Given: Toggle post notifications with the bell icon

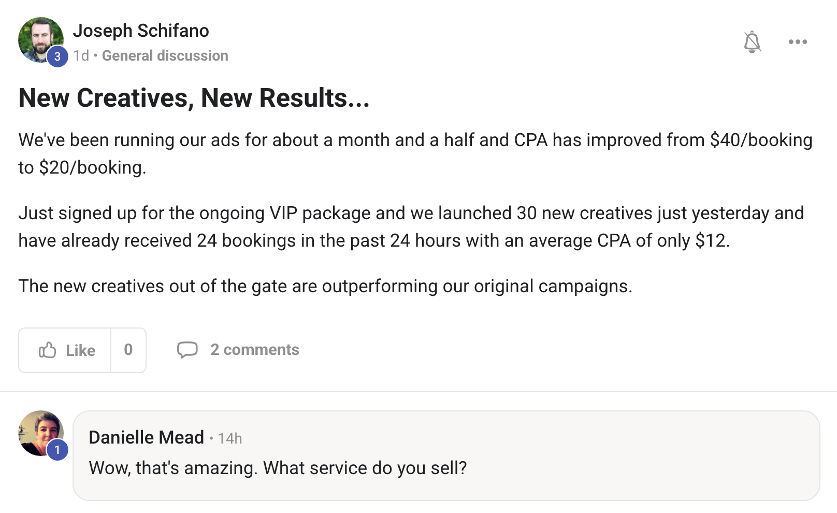Looking at the screenshot, I should click(x=752, y=42).
